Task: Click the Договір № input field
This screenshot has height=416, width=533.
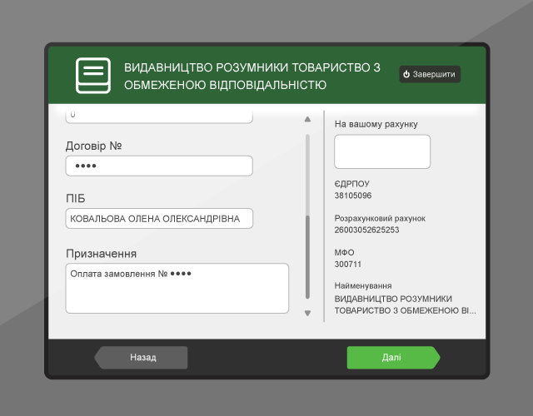Action: [x=159, y=166]
